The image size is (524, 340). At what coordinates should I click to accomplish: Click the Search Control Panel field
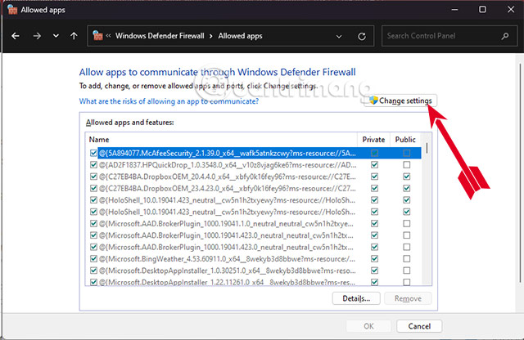click(449, 36)
